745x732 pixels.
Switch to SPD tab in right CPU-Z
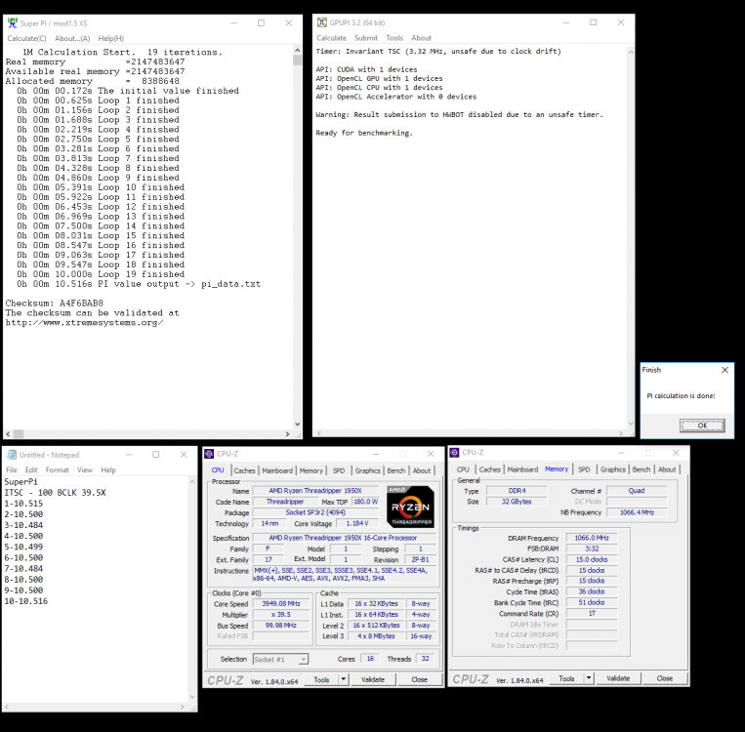pyautogui.click(x=584, y=469)
